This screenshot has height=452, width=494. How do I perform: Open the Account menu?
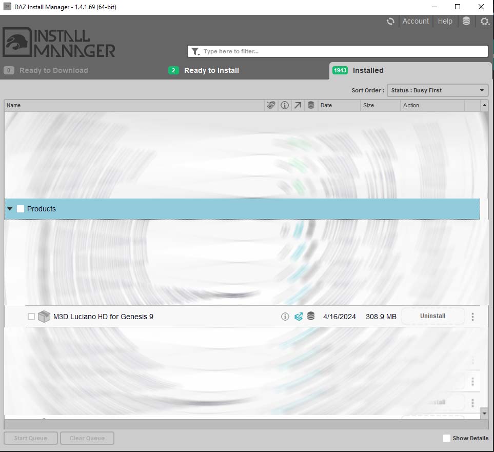click(x=416, y=21)
